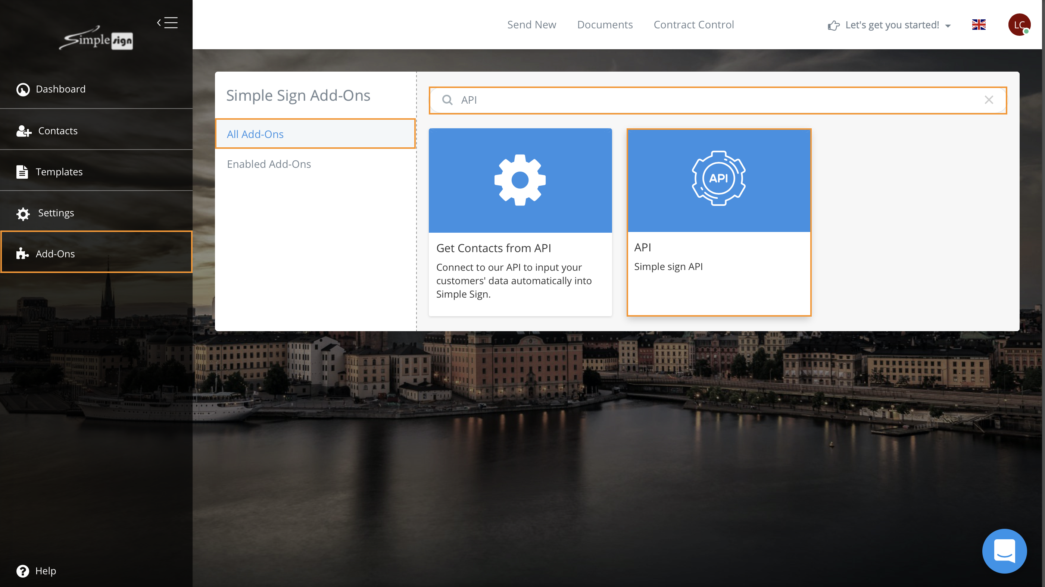The height and width of the screenshot is (587, 1045).
Task: Click the Simple sign API description text
Action: pyautogui.click(x=668, y=266)
